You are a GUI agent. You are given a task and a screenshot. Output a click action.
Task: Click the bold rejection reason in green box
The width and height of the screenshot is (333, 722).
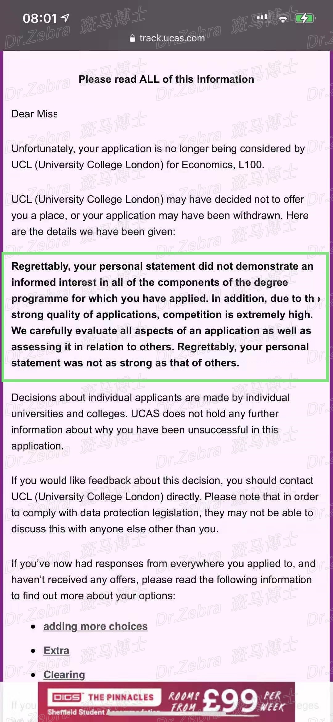coord(162,315)
